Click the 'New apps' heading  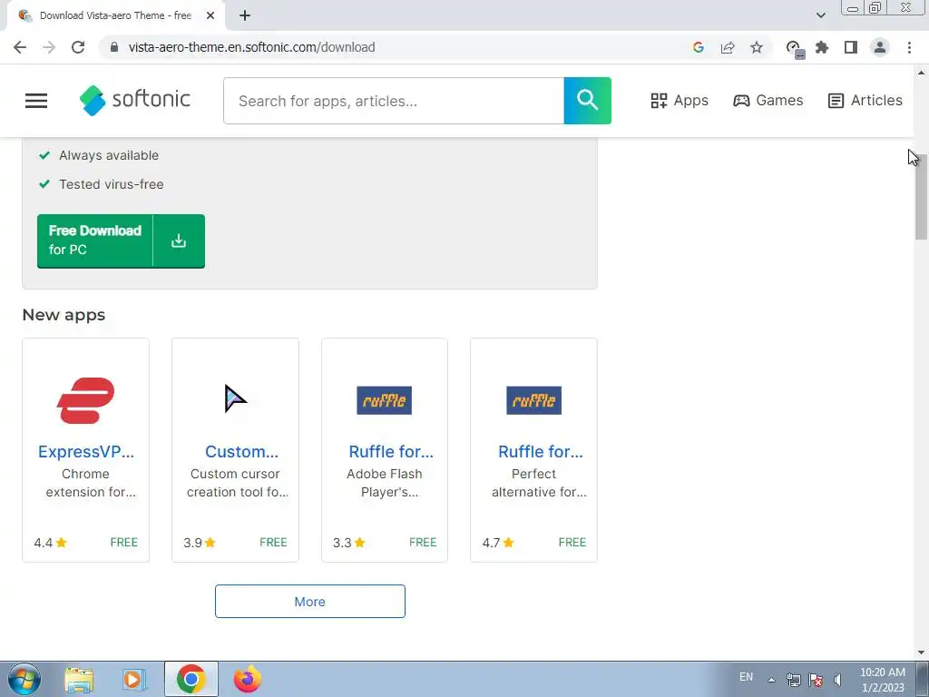(x=64, y=315)
